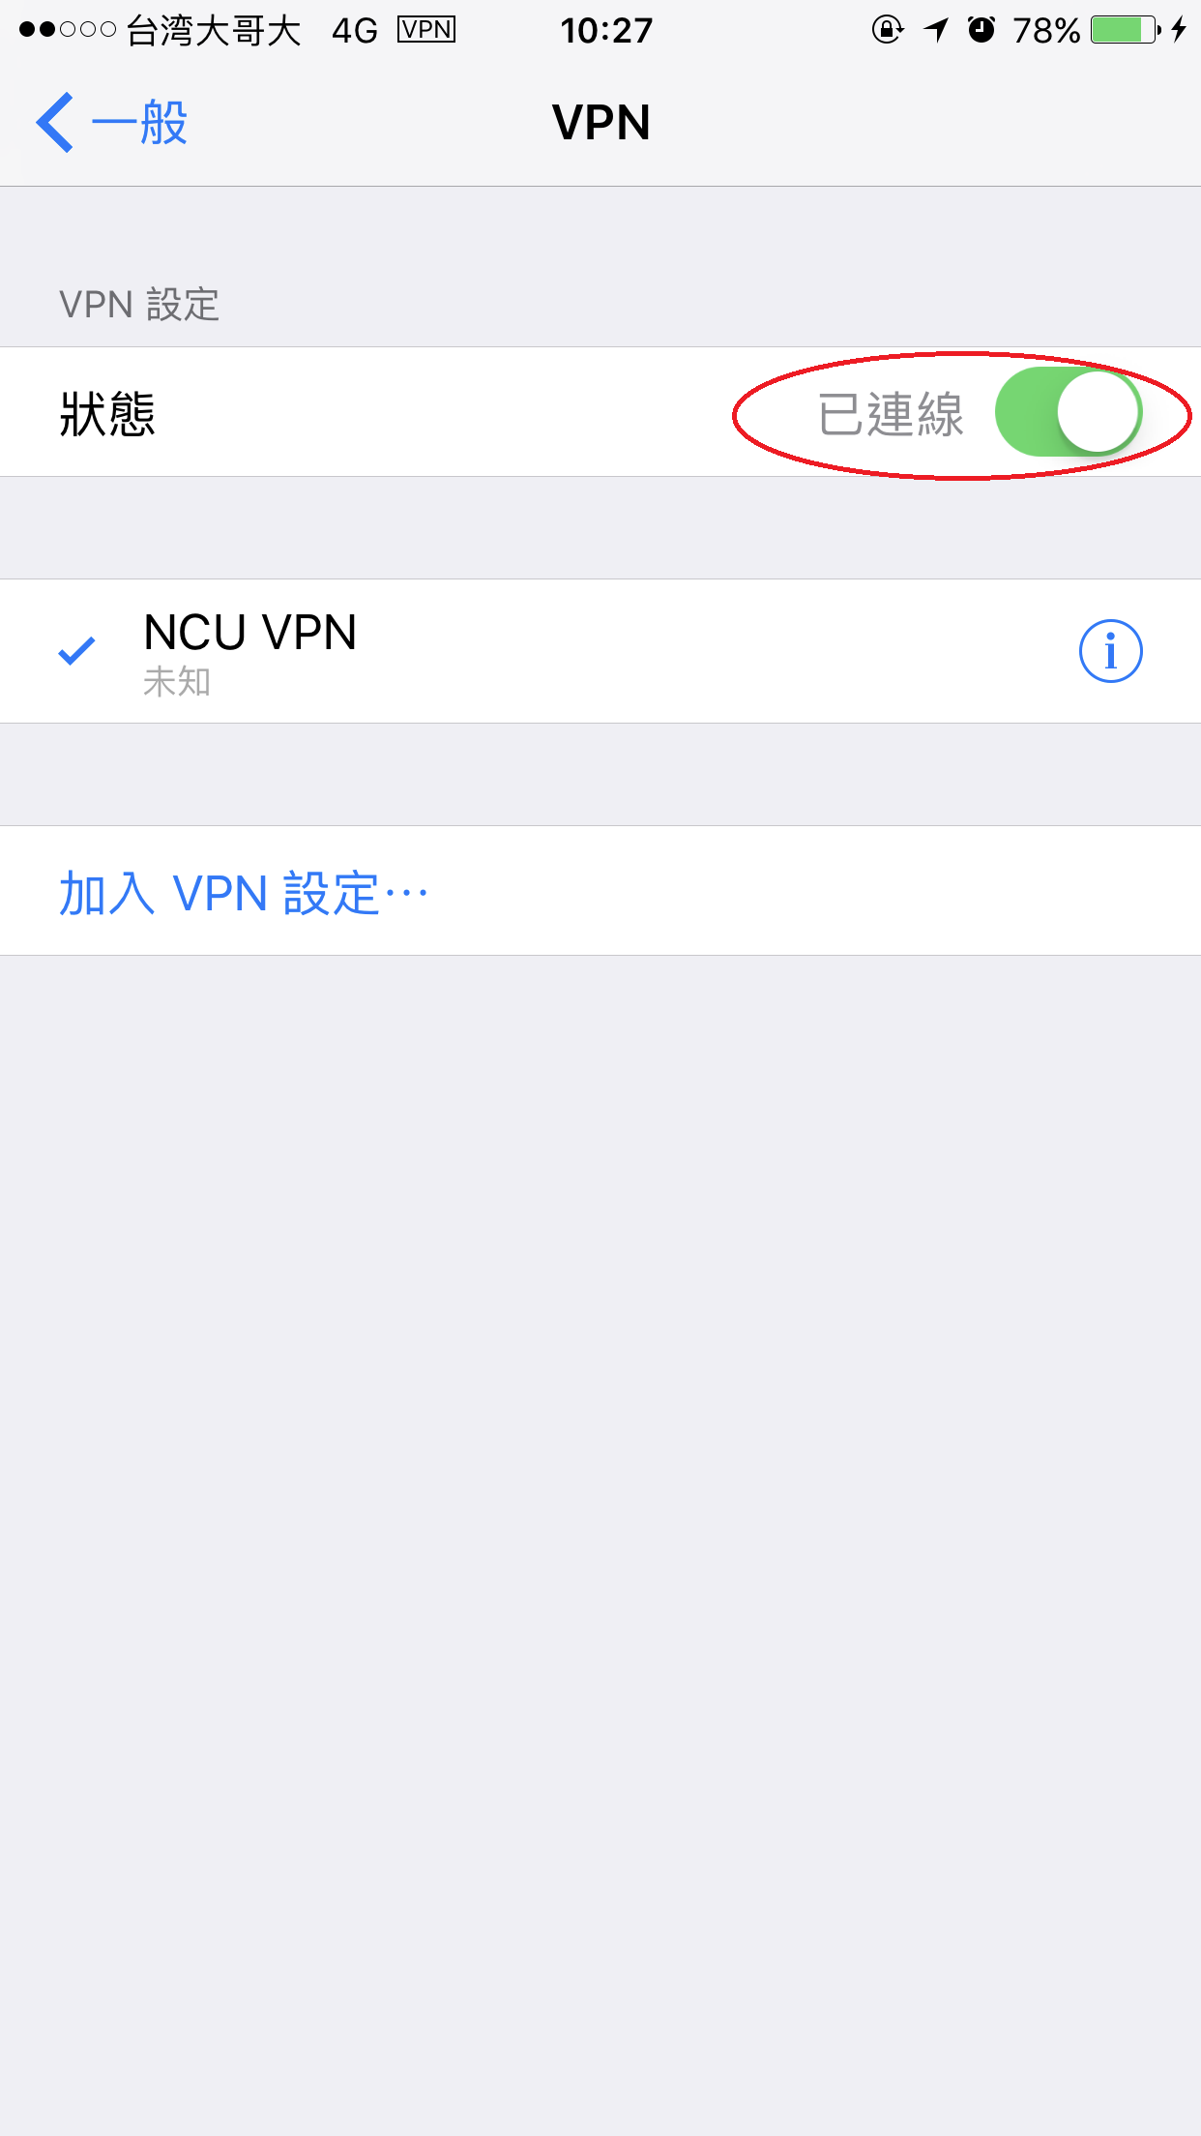The height and width of the screenshot is (2136, 1201).
Task: Go back to 一般 settings
Action: pyautogui.click(x=112, y=123)
